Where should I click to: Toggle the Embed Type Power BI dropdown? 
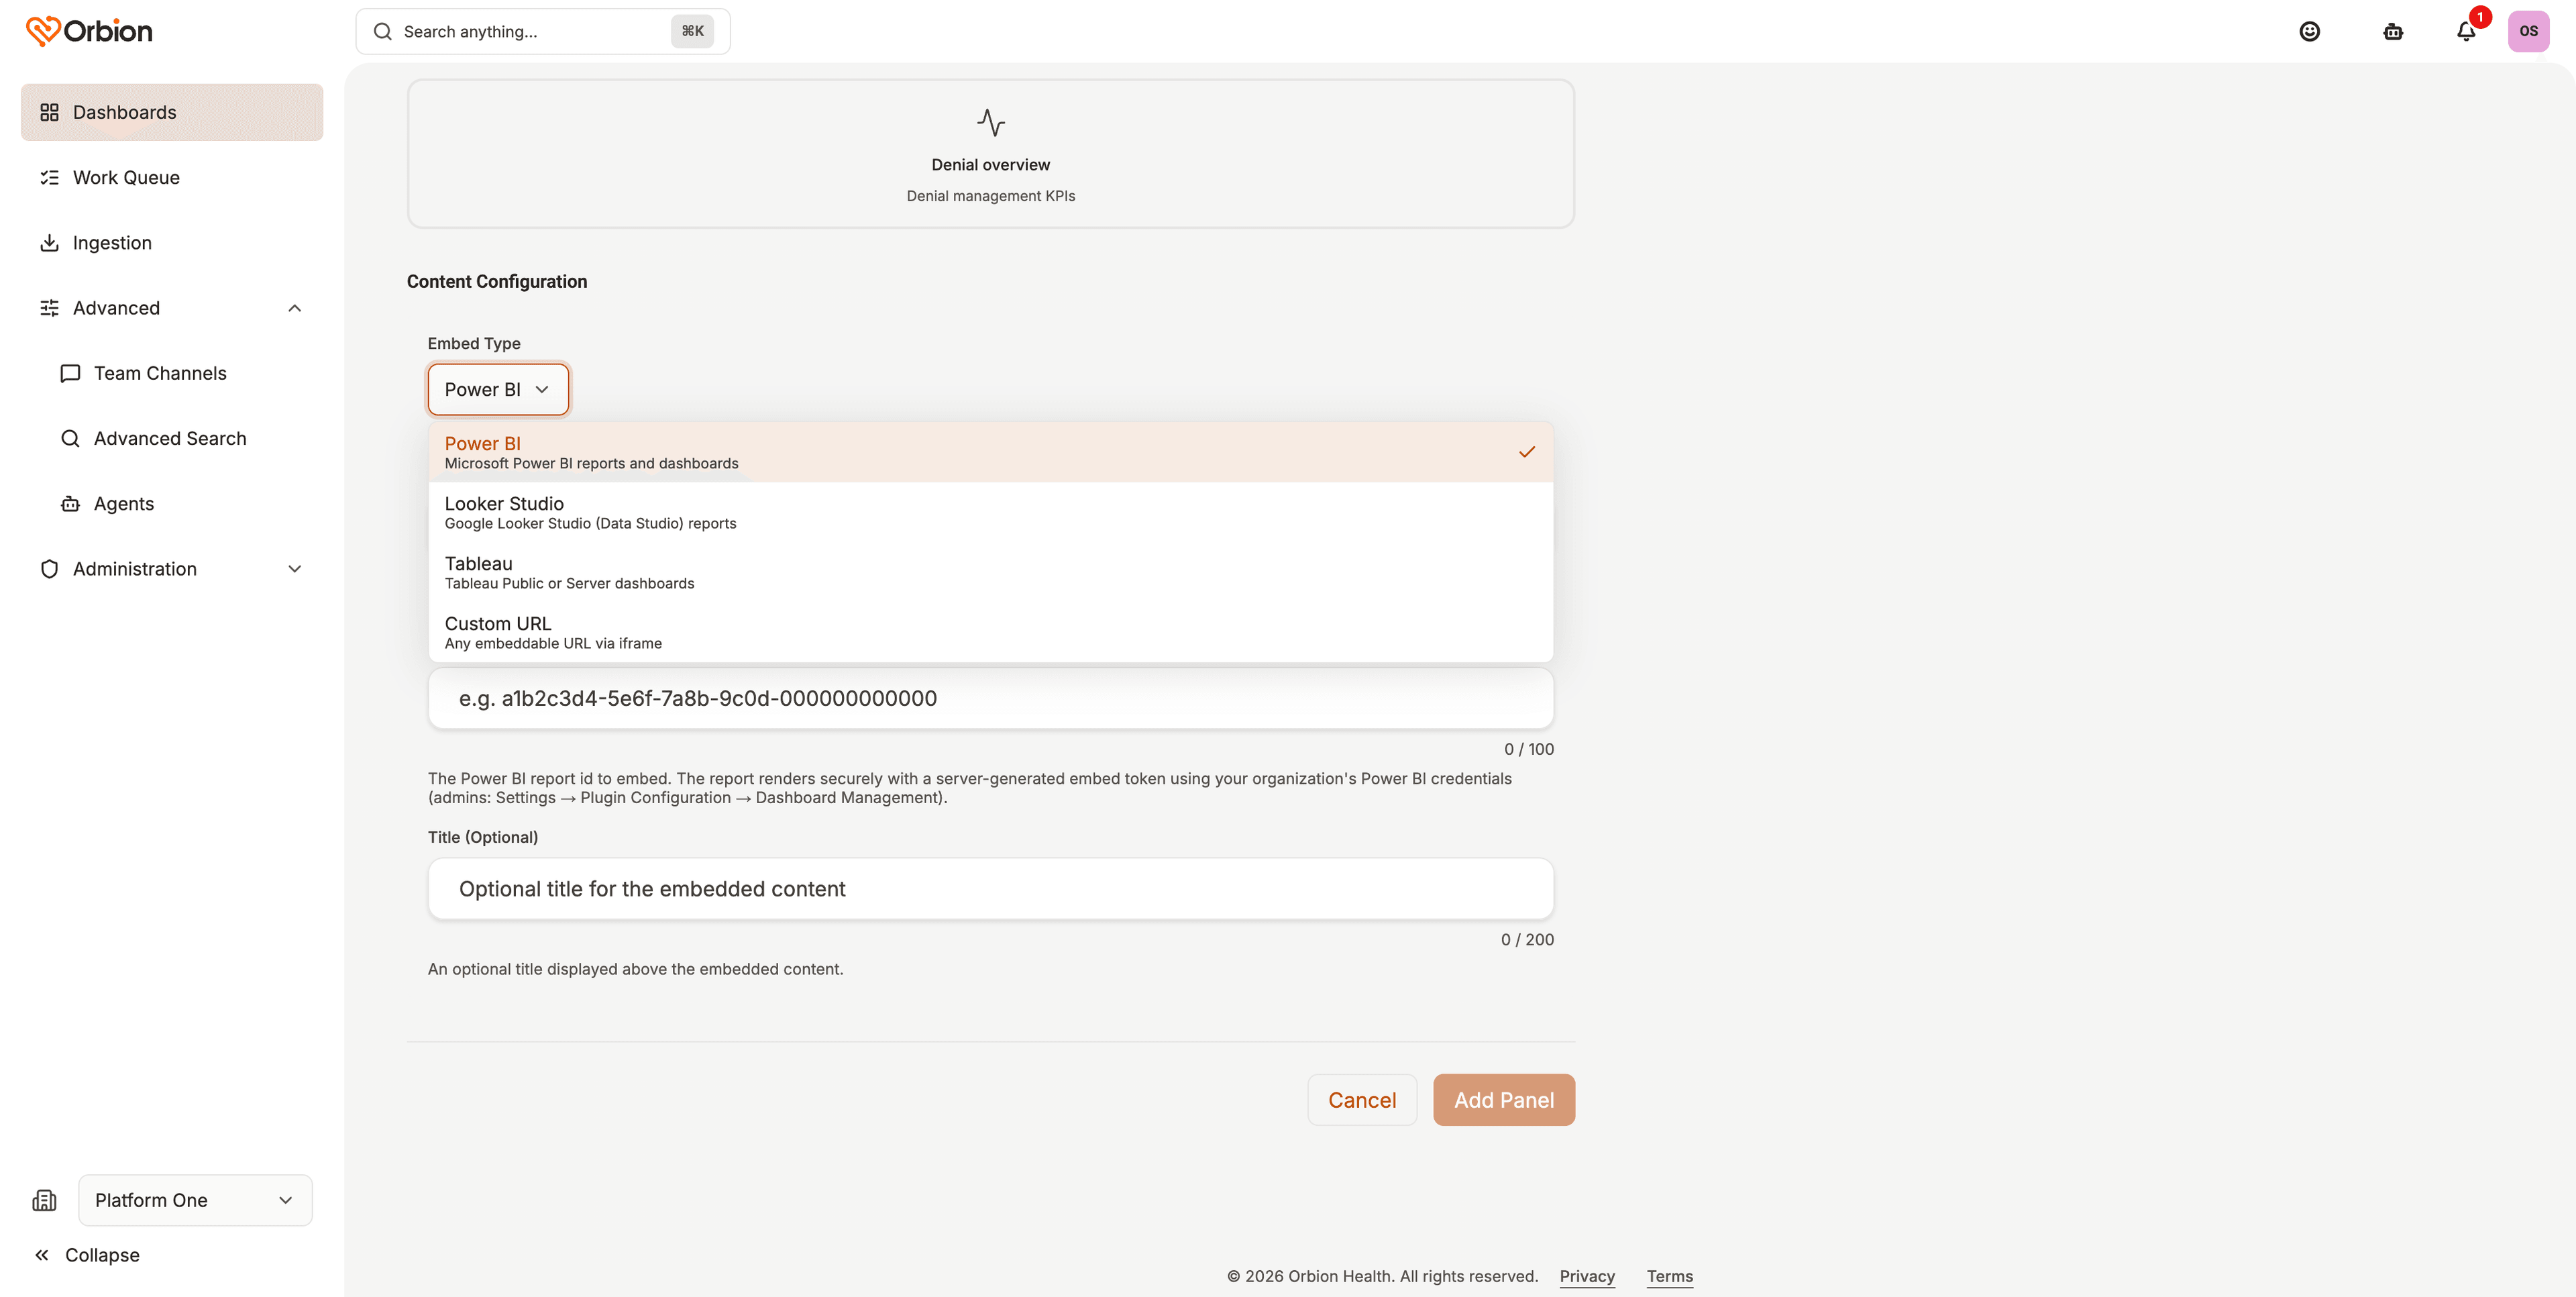498,389
